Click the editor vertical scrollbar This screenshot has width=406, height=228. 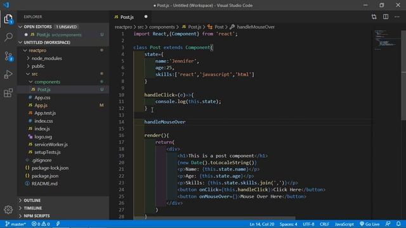[403, 75]
